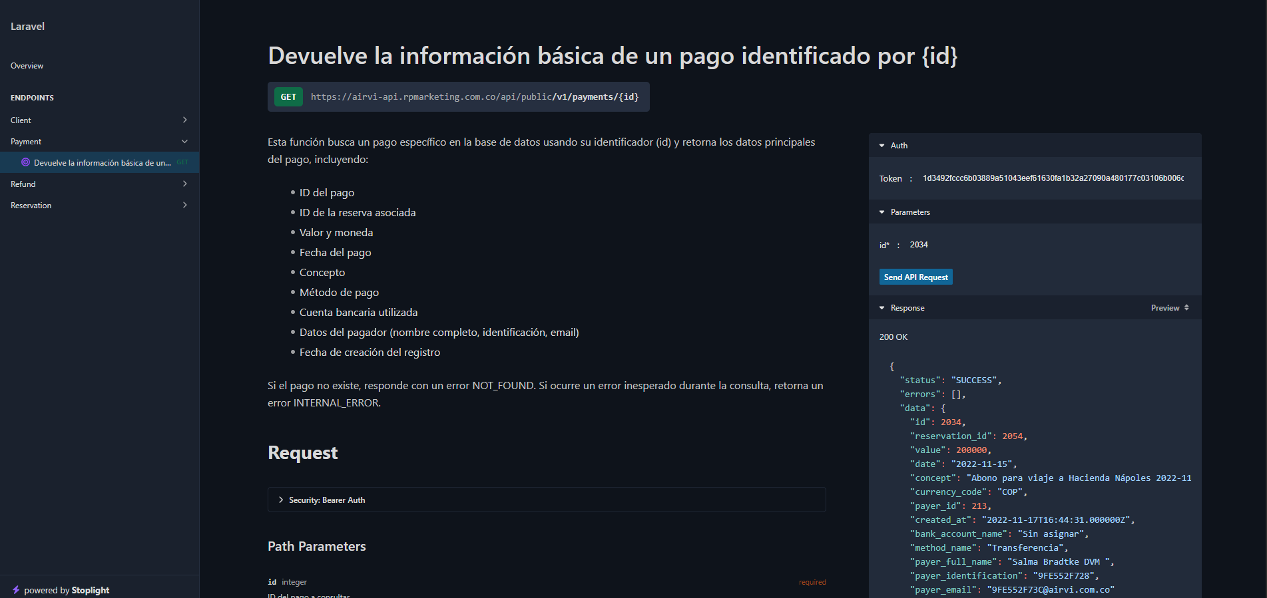1267x598 pixels.
Task: Open the powered by Stoplight link
Action: [67, 590]
